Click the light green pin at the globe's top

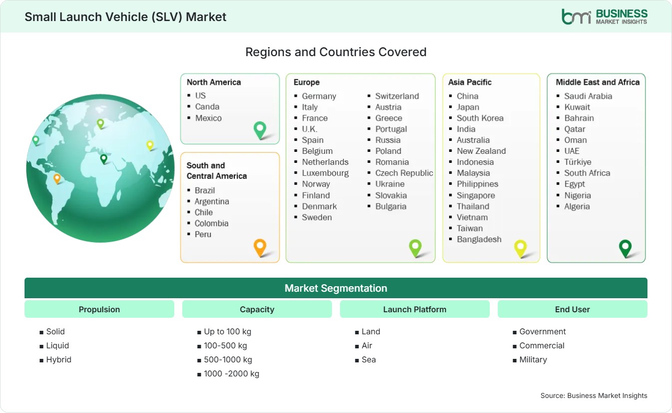pos(100,123)
